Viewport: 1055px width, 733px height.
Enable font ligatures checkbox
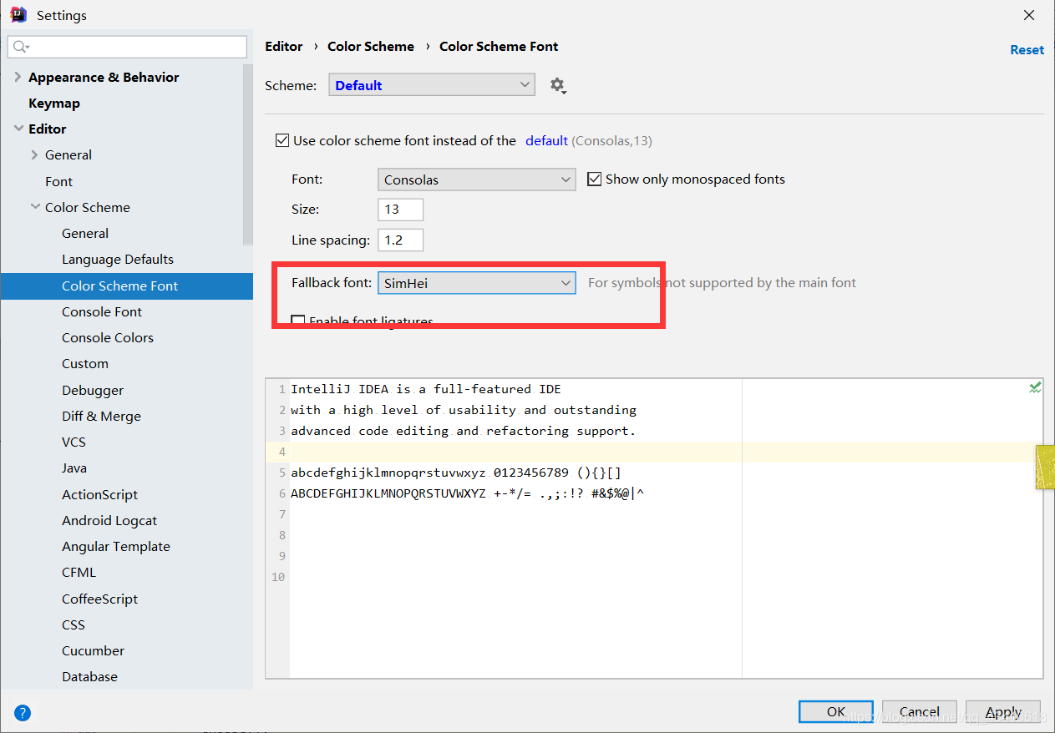(297, 321)
